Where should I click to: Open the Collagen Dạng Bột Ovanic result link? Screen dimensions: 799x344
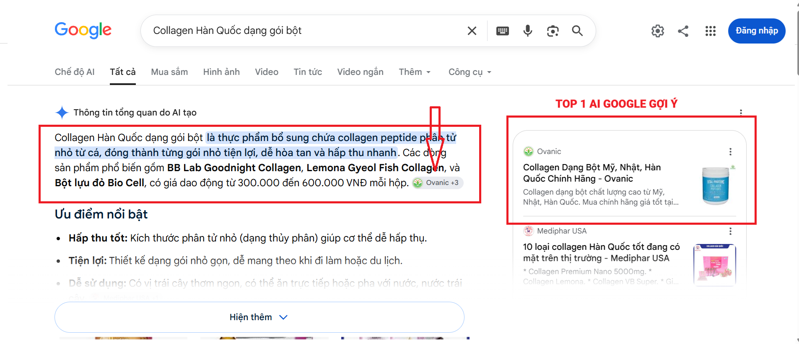pyautogui.click(x=592, y=173)
